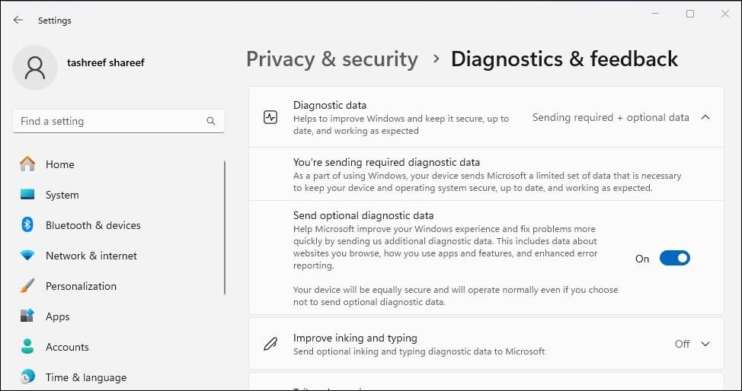Click the Apps icon in sidebar
Viewport: 742px width, 391px height.
(27, 316)
